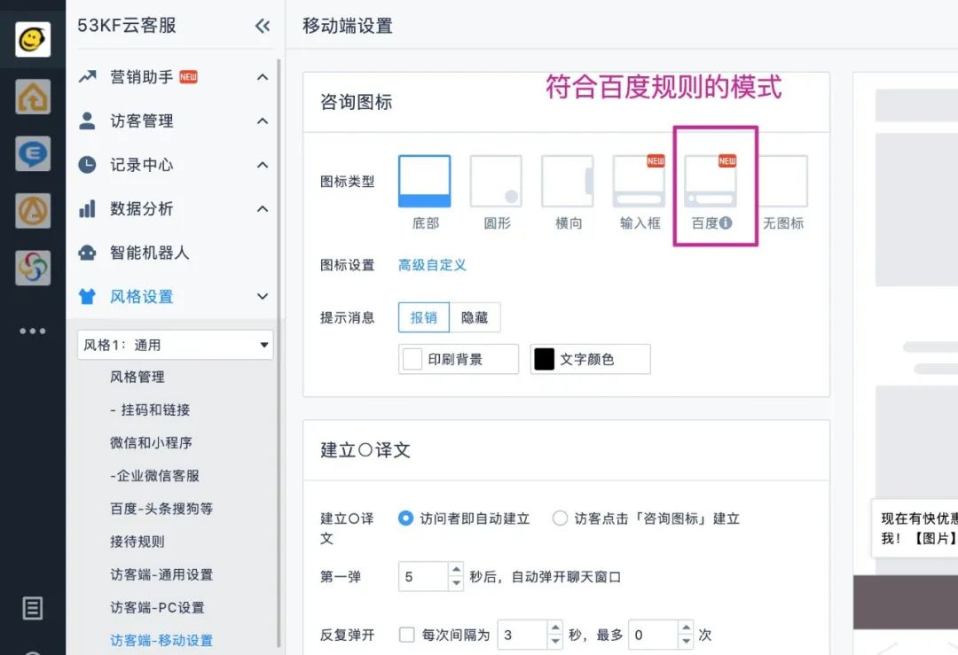Collapse the sidebar with double-arrow icon
This screenshot has height=655, width=958.
click(x=262, y=26)
